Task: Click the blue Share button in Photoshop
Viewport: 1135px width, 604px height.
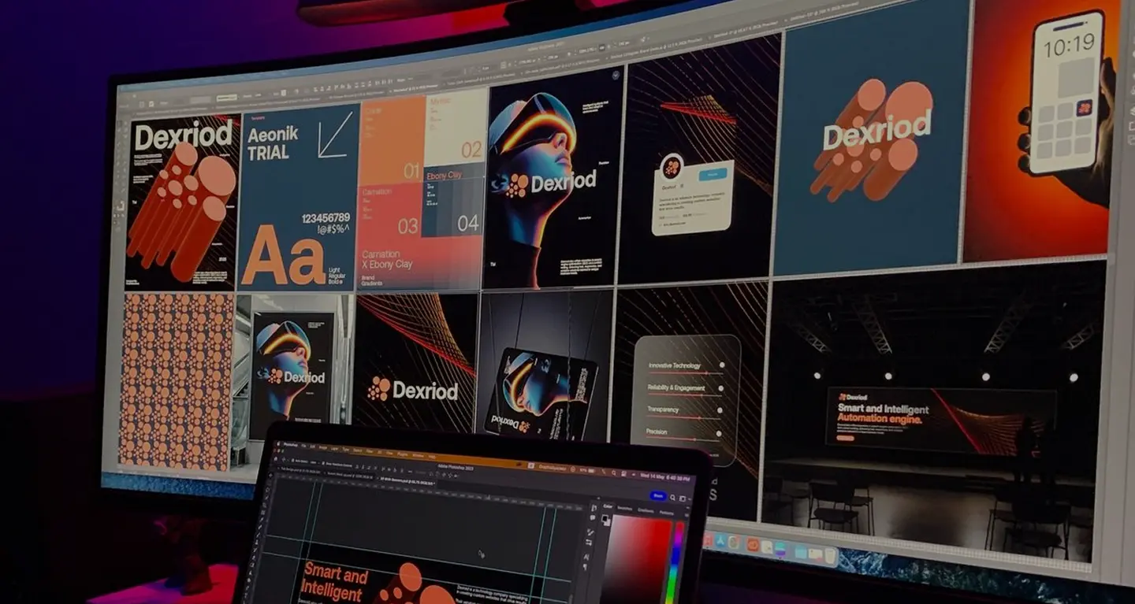Action: (658, 496)
